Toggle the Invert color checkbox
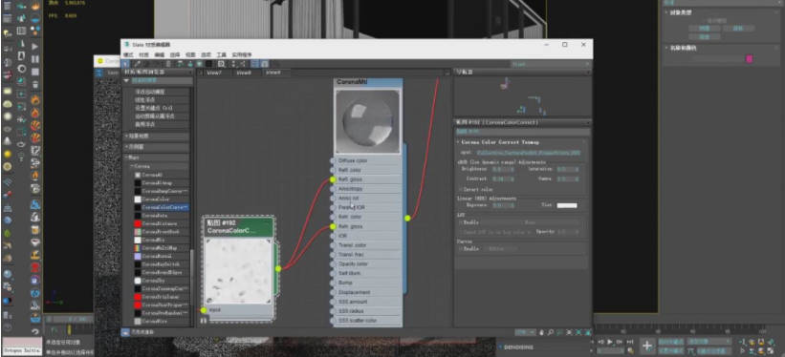 [x=461, y=190]
